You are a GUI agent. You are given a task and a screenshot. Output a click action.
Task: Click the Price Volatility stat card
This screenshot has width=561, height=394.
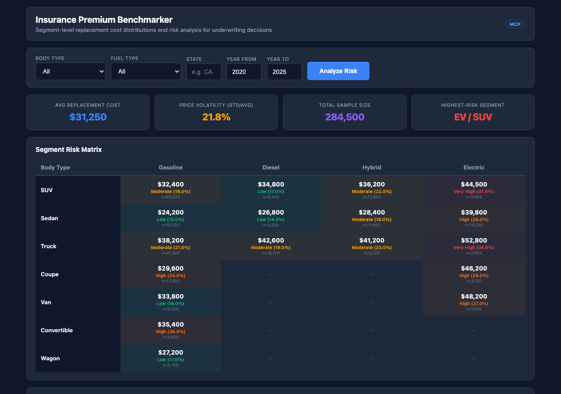(x=216, y=112)
